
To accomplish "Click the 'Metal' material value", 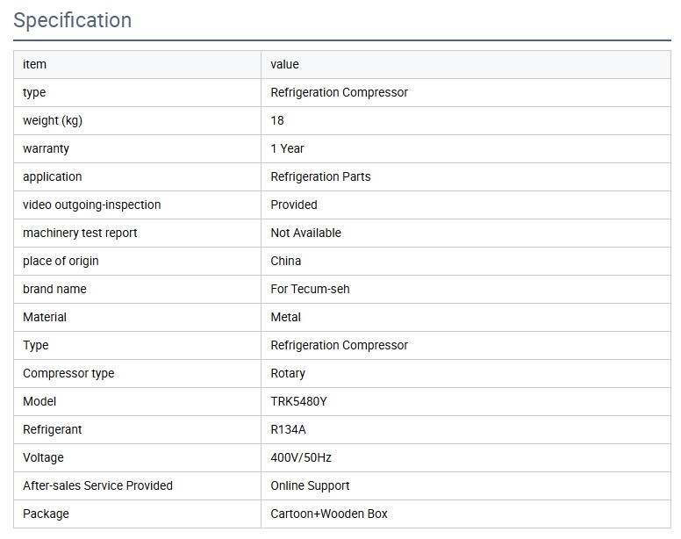I will 286,317.
